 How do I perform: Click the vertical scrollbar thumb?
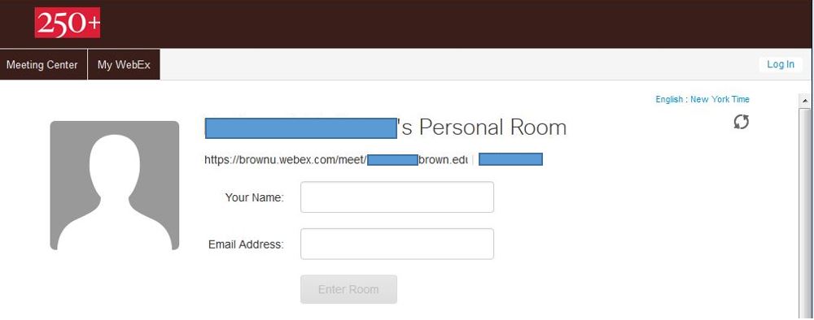point(805,212)
